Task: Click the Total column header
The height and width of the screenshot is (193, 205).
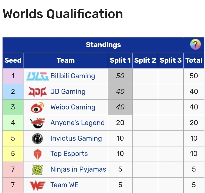Action: pyautogui.click(x=194, y=61)
